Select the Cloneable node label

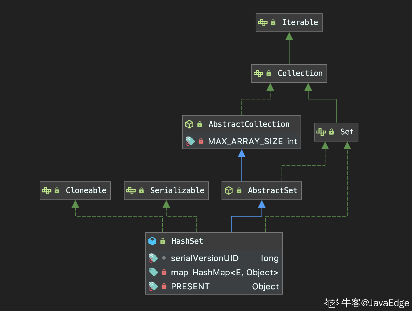coord(86,190)
